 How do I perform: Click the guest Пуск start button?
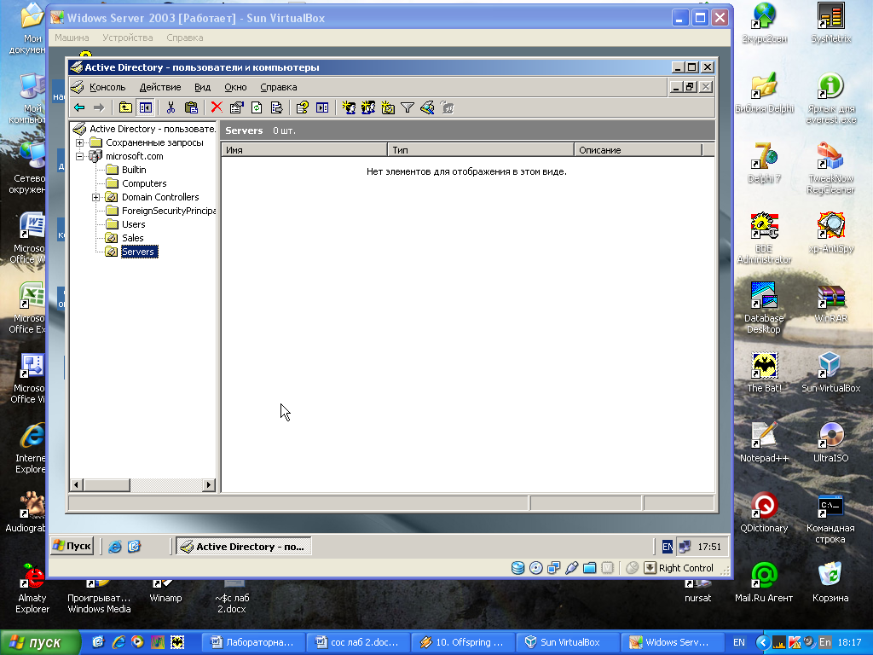tap(72, 546)
